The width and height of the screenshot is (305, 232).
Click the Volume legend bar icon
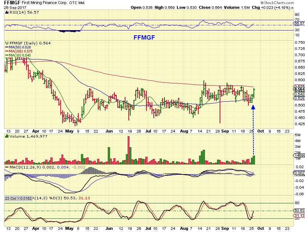7,136
